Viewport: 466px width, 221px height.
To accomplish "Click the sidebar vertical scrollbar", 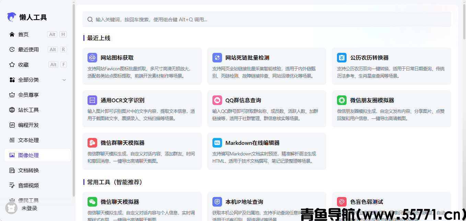I will [74, 100].
